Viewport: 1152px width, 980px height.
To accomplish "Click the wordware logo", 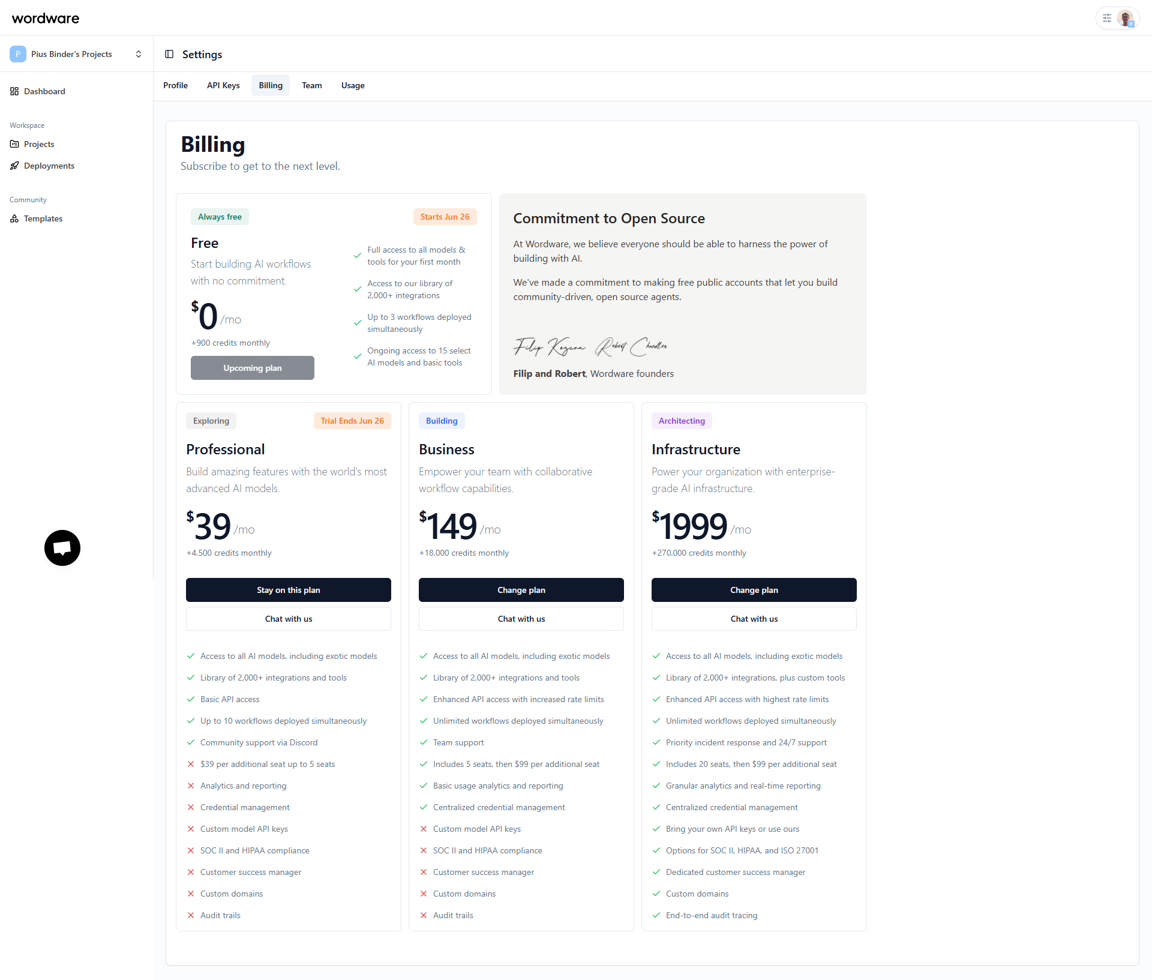I will click(x=46, y=18).
